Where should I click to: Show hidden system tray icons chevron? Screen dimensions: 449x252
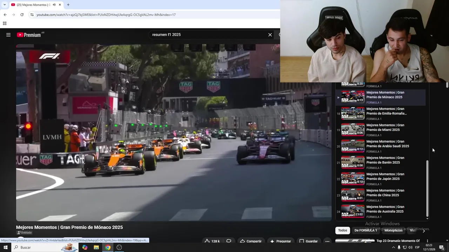[x=393, y=247]
